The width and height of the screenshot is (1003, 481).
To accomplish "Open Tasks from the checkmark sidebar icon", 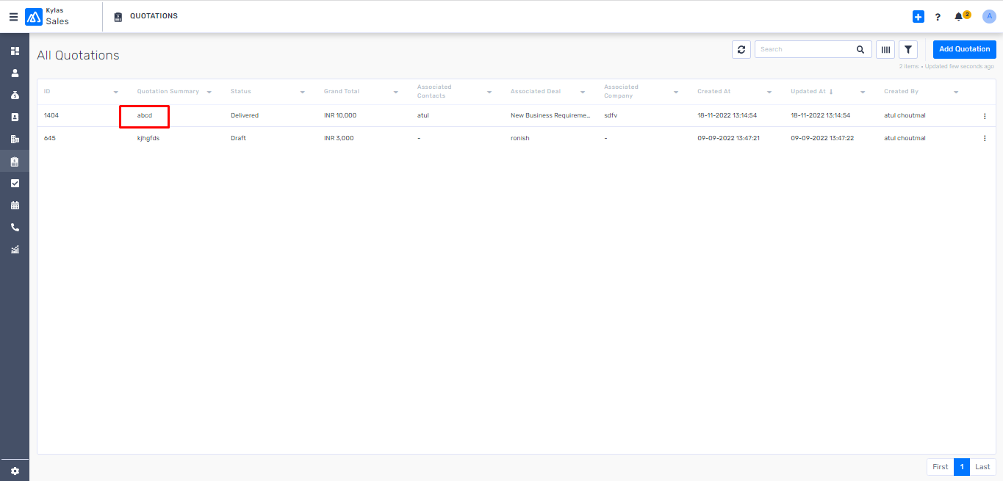I will pos(15,184).
